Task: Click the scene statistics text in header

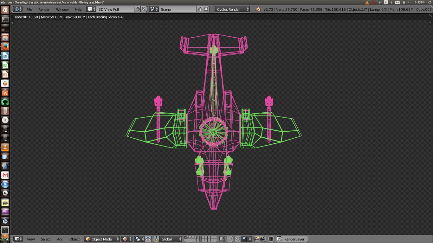Action: click(x=348, y=9)
